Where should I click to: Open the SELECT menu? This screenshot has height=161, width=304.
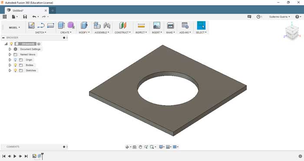pyautogui.click(x=201, y=32)
